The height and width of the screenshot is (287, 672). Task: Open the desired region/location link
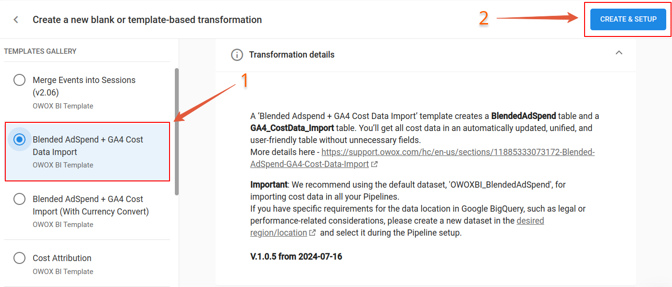(x=397, y=227)
